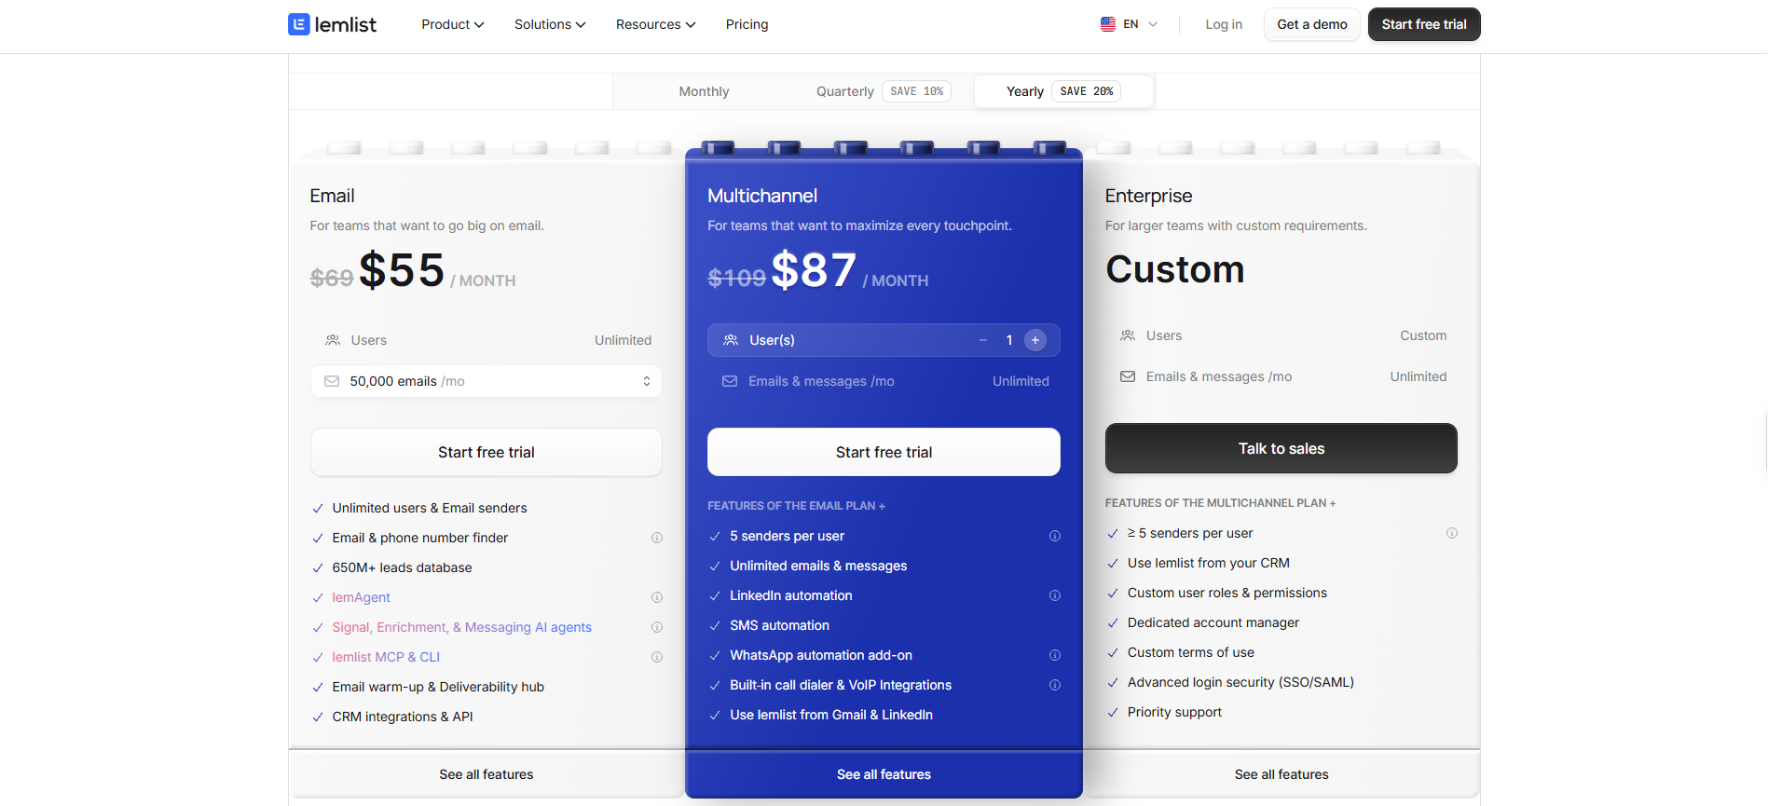Viewport: 1768px width, 806px height.
Task: Click Log in
Action: point(1224,24)
